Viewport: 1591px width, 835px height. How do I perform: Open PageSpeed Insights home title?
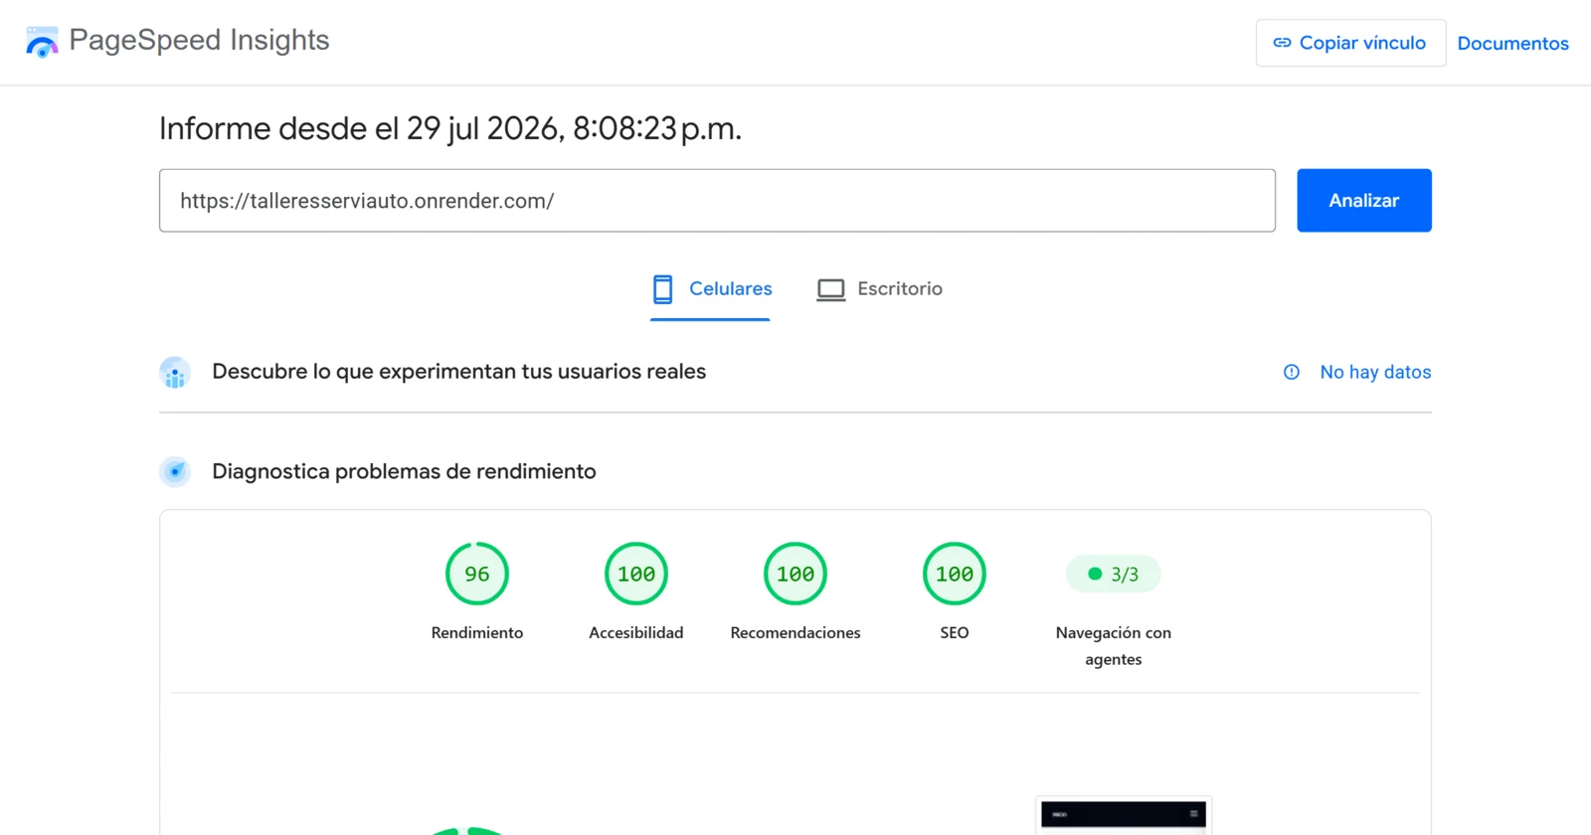point(199,40)
